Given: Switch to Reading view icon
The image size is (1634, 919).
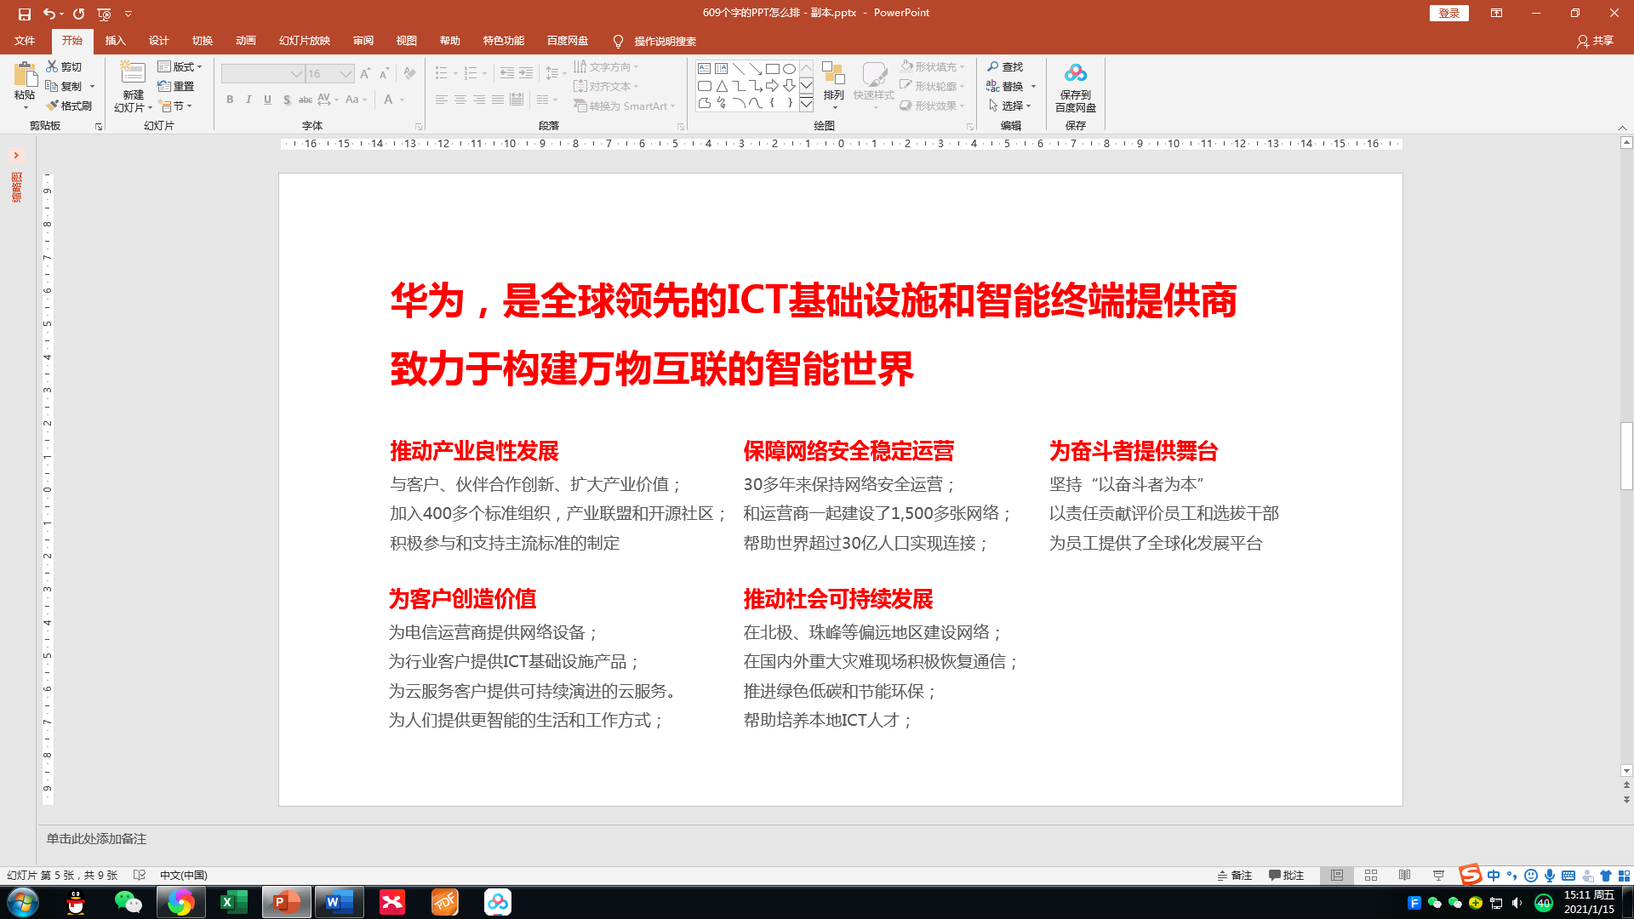Looking at the screenshot, I should (x=1404, y=875).
